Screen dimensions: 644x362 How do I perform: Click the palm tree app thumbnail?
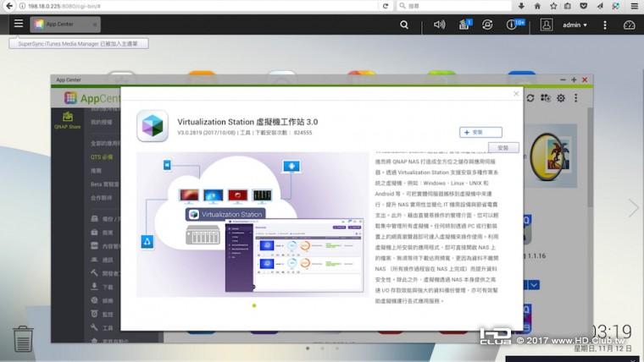click(x=552, y=156)
